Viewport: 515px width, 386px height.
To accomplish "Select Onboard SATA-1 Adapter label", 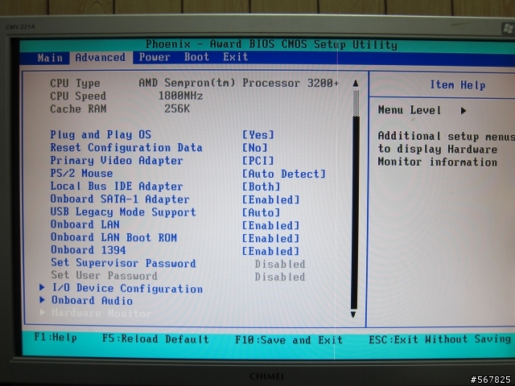I will click(120, 199).
